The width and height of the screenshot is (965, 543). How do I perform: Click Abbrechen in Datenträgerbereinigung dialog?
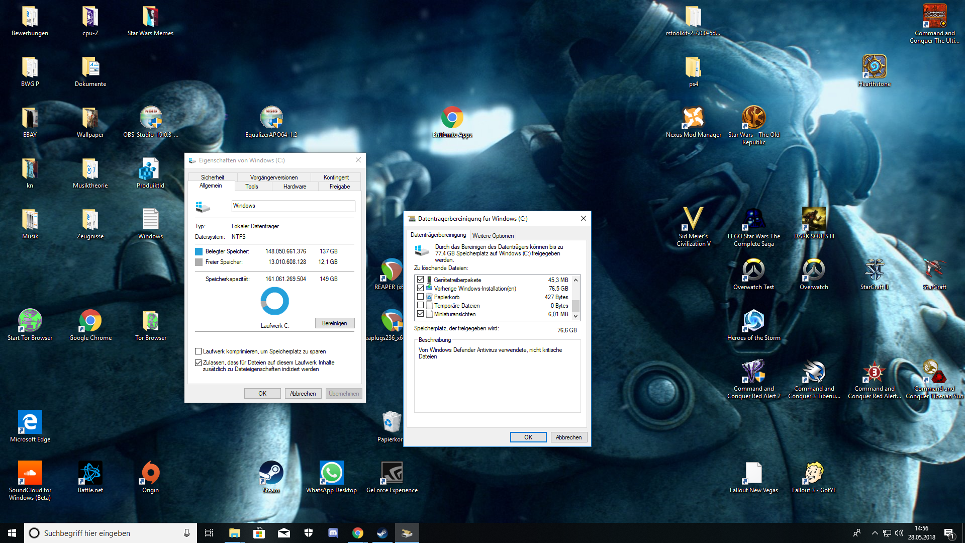568,437
